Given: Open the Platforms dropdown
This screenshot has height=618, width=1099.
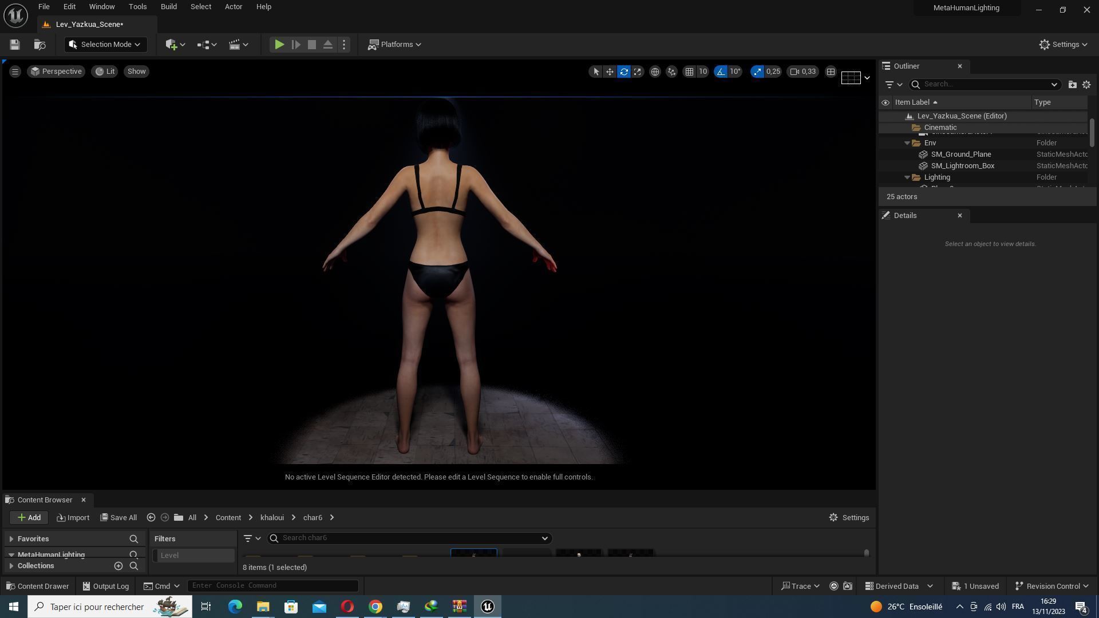Looking at the screenshot, I should click(395, 45).
